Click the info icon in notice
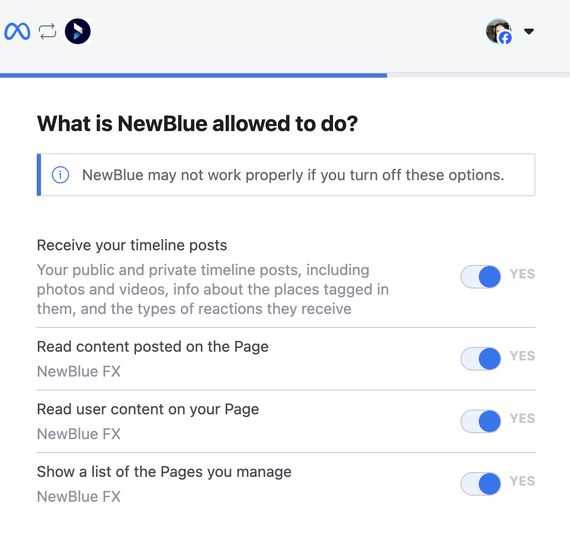The image size is (570, 533). pos(60,175)
